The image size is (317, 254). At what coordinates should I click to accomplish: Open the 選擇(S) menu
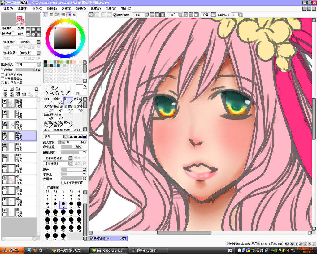[x=67, y=9]
